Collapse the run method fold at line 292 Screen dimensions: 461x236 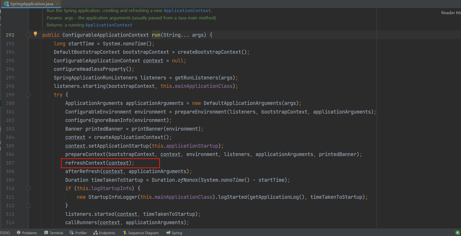click(x=28, y=35)
